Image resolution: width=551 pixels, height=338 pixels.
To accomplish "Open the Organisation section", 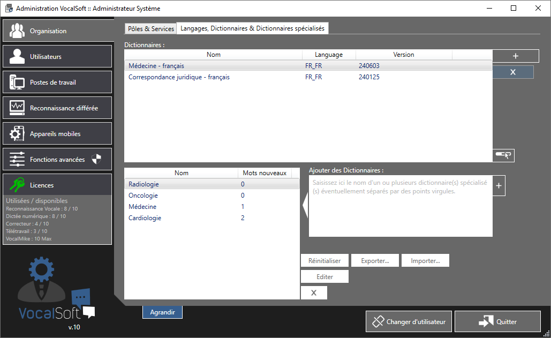I will pos(58,31).
